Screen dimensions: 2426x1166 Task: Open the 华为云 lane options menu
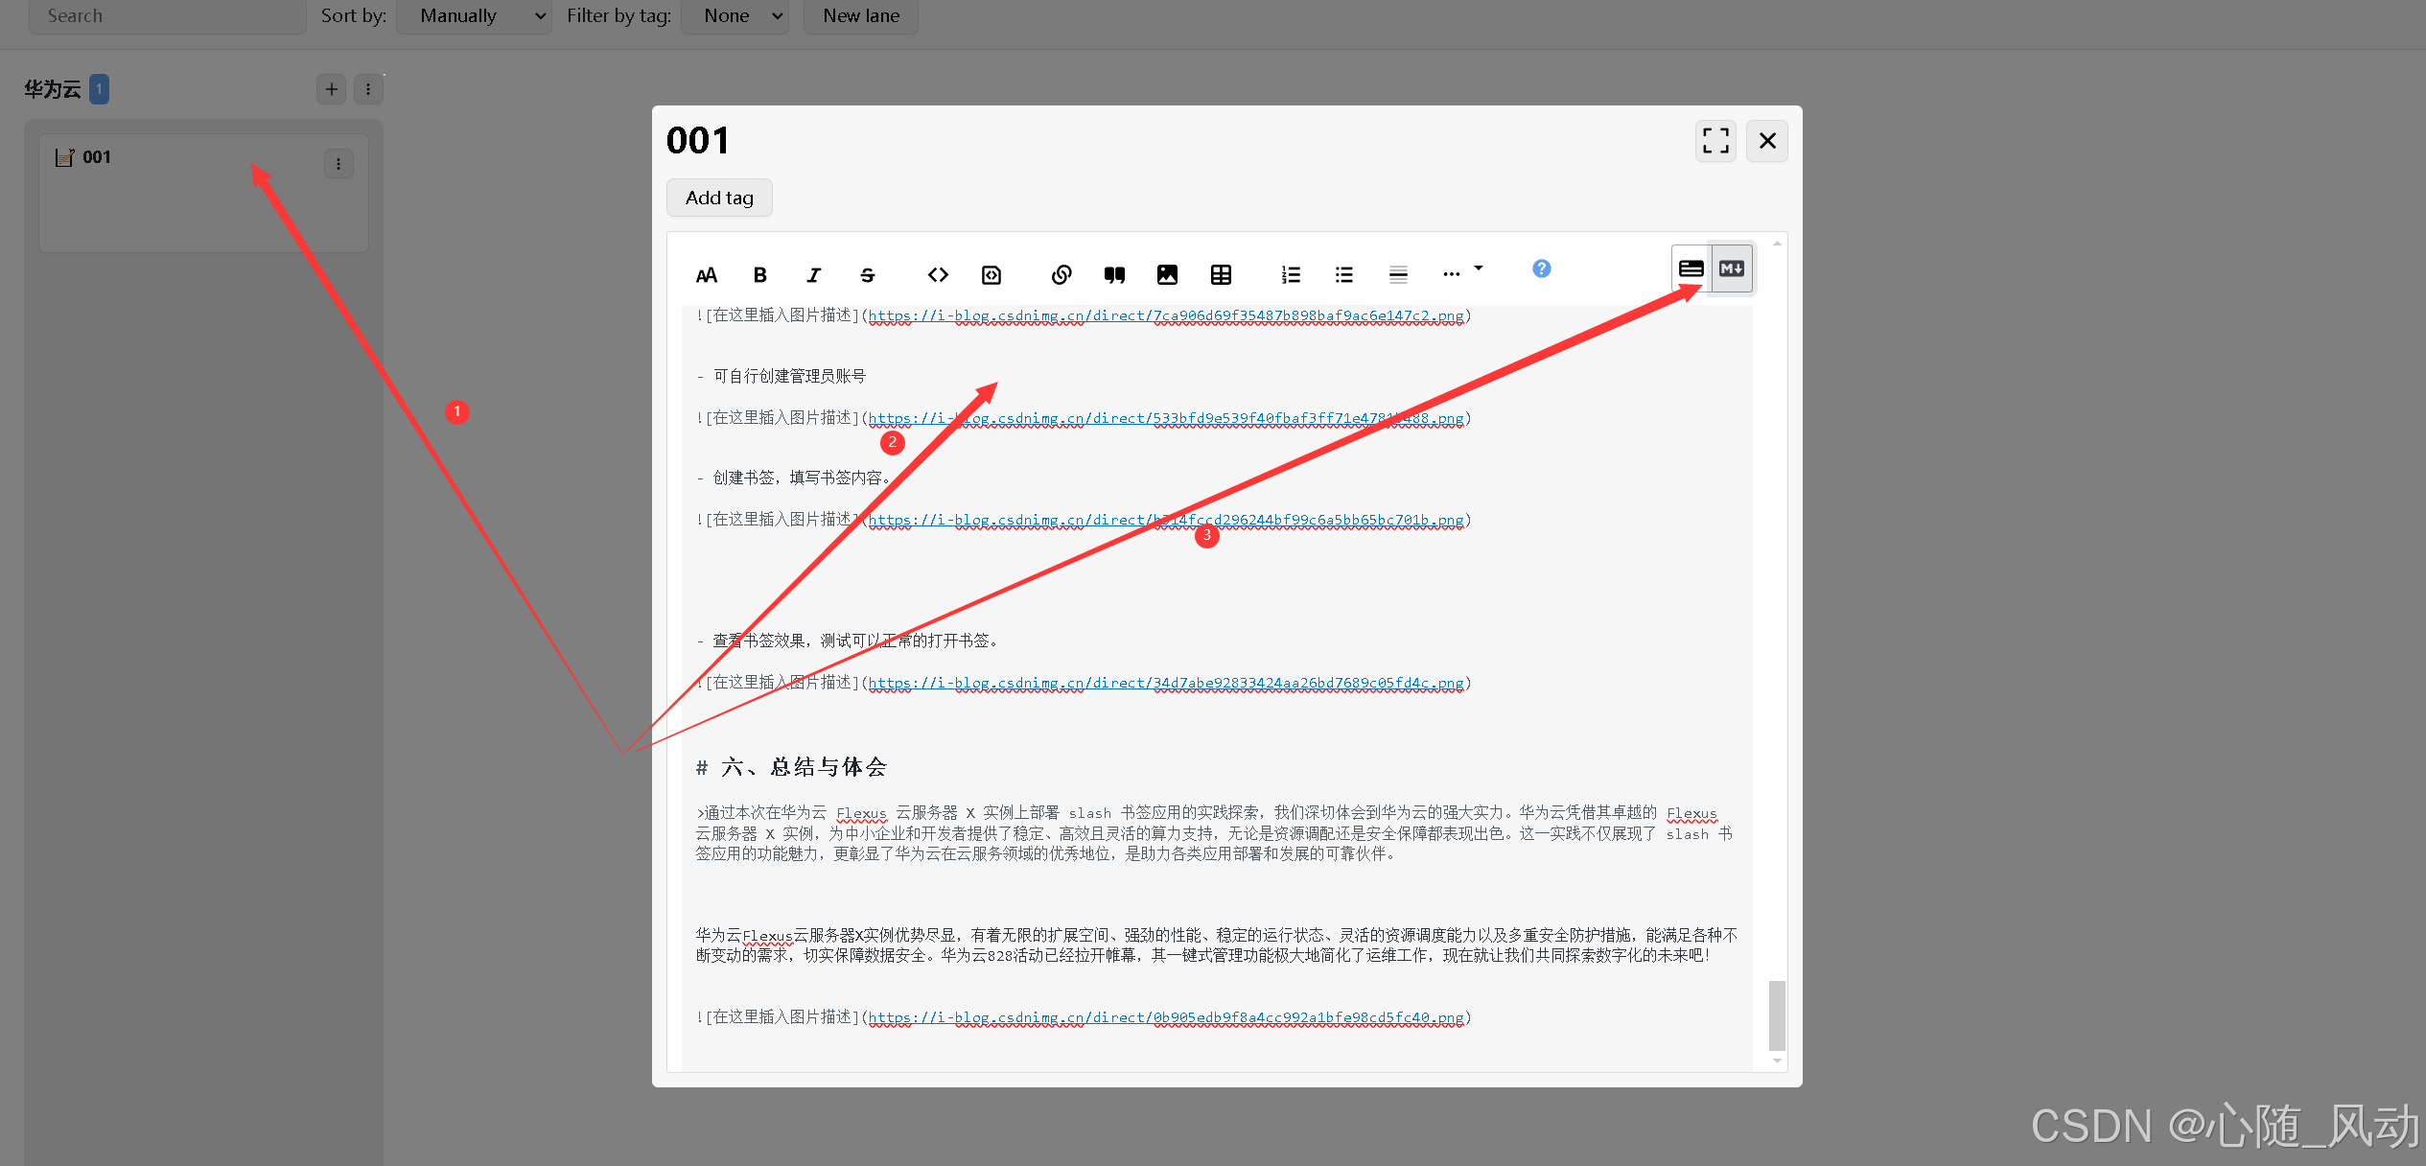pos(368,89)
